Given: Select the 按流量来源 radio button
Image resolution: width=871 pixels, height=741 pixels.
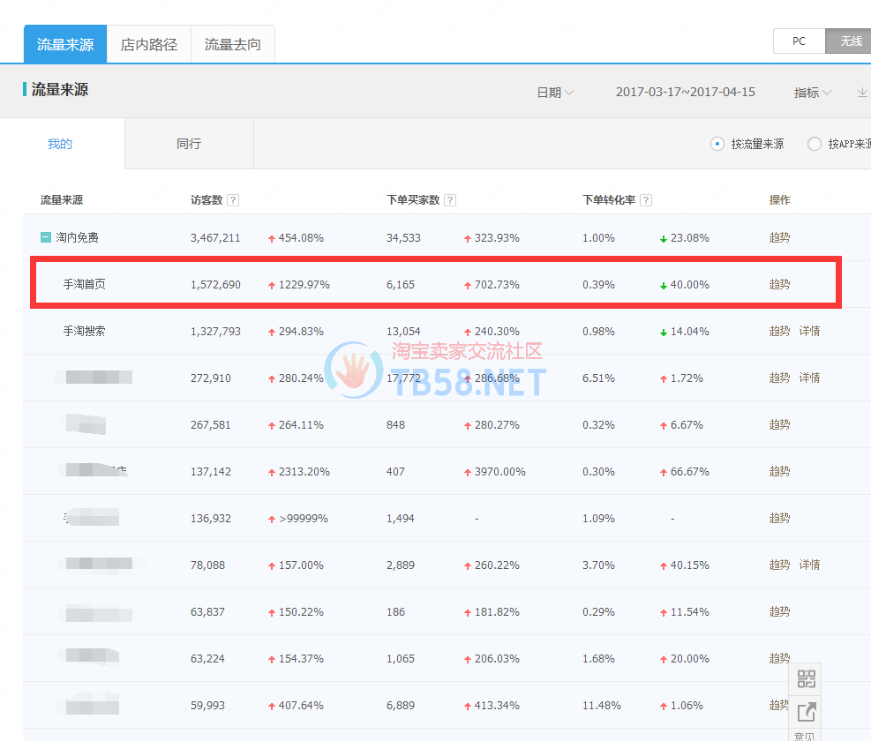Looking at the screenshot, I should [x=717, y=144].
